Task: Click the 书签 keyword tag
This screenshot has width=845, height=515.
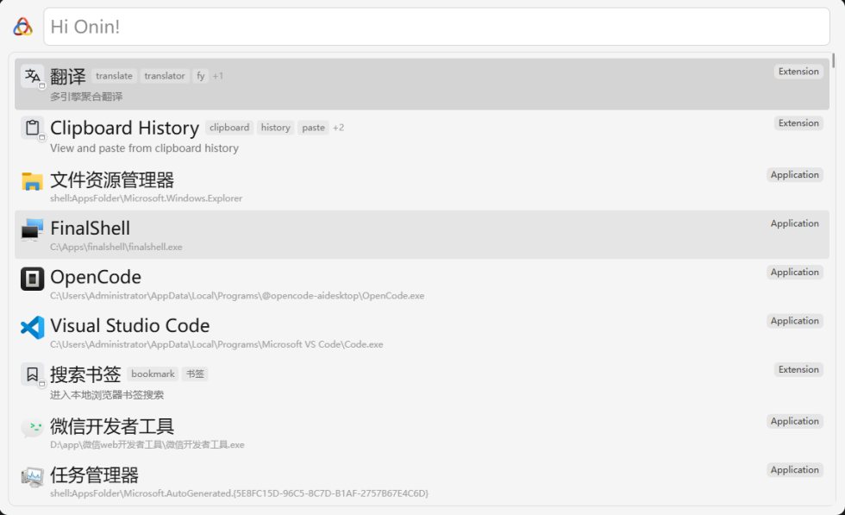Action: (195, 374)
